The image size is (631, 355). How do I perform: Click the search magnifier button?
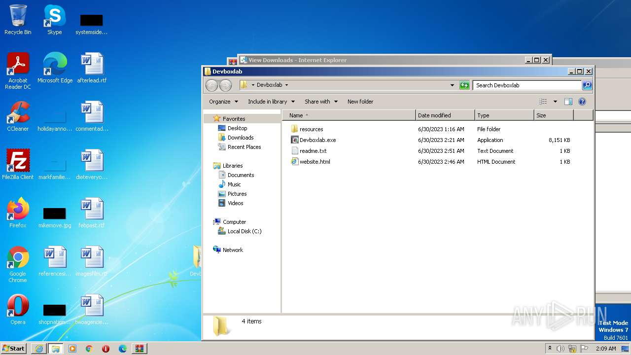(587, 85)
